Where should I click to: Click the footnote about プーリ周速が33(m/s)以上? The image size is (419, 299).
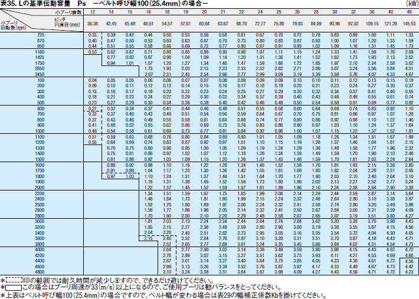pos(141,288)
